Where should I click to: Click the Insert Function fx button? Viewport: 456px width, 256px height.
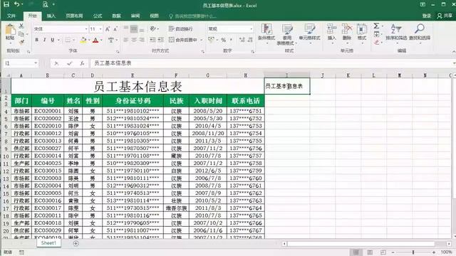coord(83,63)
